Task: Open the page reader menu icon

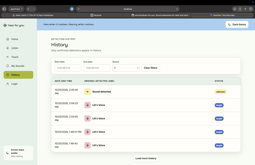Action: tap(78, 9)
